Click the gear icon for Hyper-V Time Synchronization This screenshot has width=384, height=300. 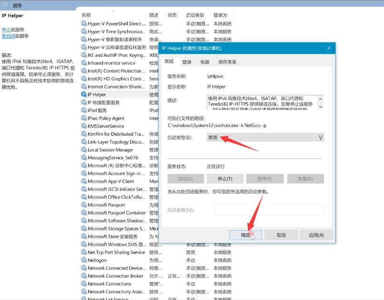(x=84, y=31)
